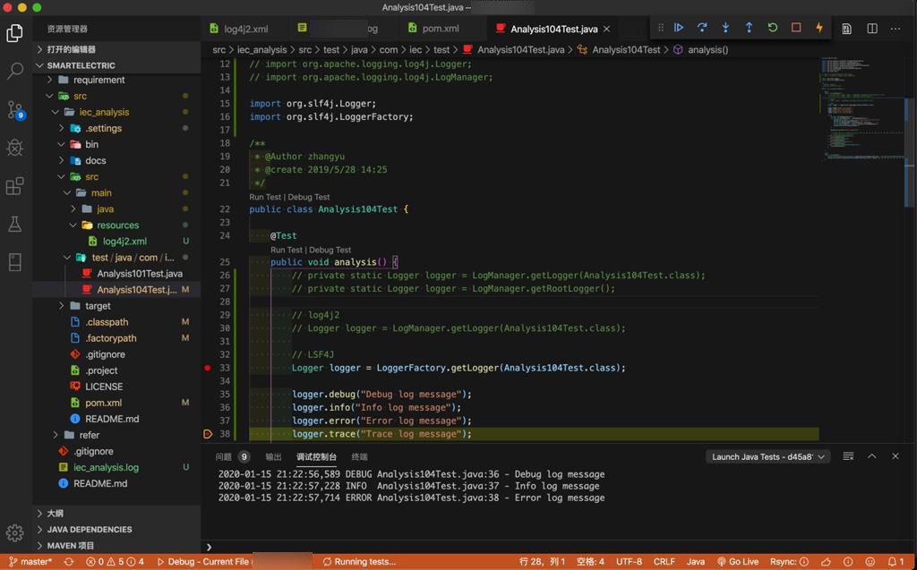This screenshot has height=570, width=917.
Task: Open Source Control in the activity bar
Action: tap(15, 110)
